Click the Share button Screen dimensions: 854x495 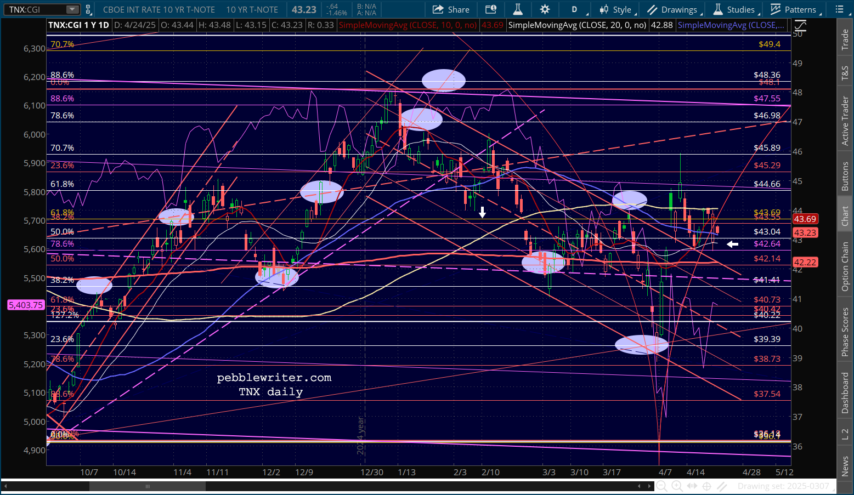[451, 9]
